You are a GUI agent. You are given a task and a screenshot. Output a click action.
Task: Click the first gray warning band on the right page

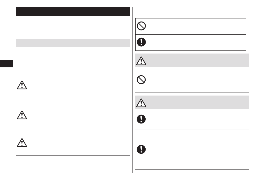click(195, 60)
